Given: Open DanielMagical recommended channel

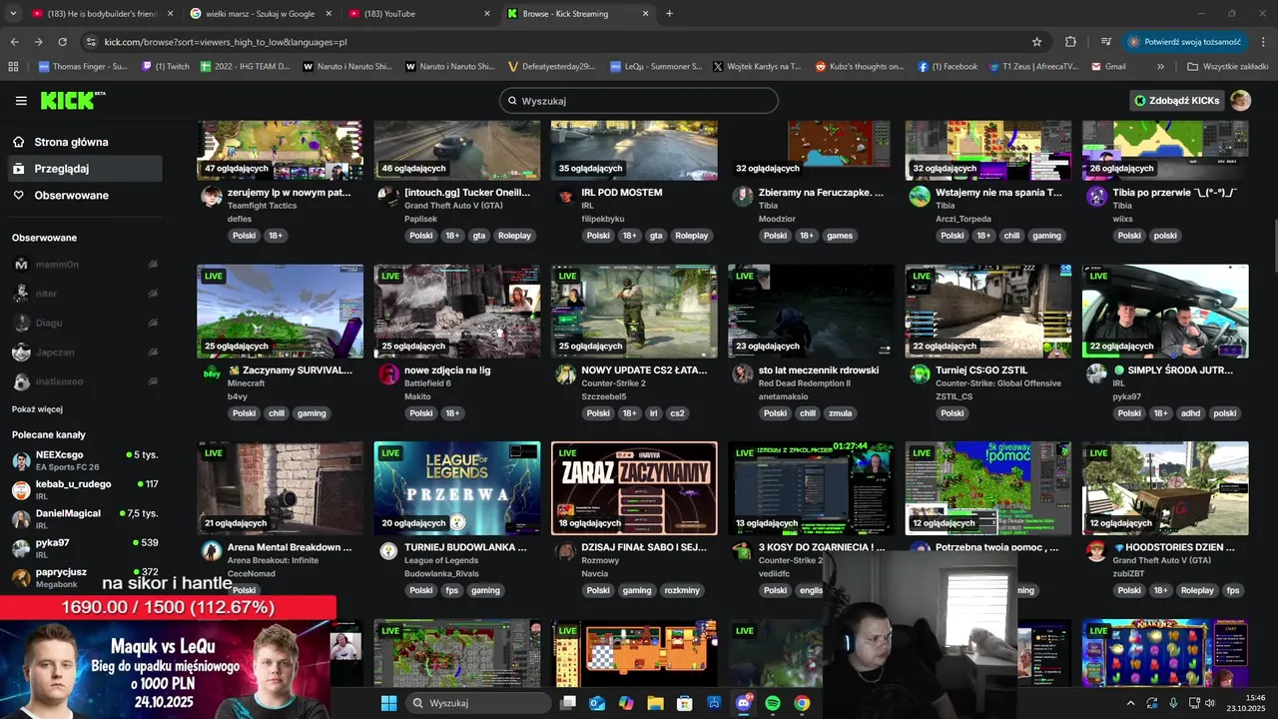Looking at the screenshot, I should pyautogui.click(x=85, y=518).
